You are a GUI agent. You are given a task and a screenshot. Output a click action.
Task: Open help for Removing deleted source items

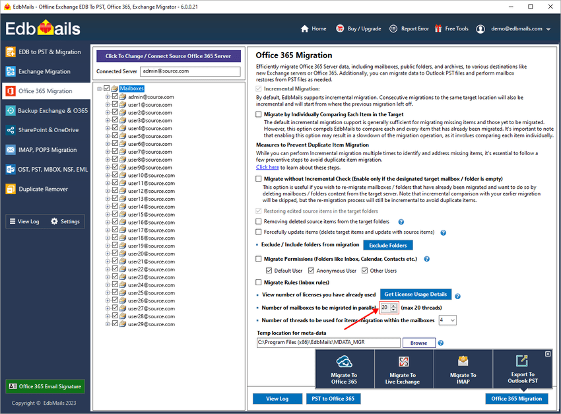[401, 222]
